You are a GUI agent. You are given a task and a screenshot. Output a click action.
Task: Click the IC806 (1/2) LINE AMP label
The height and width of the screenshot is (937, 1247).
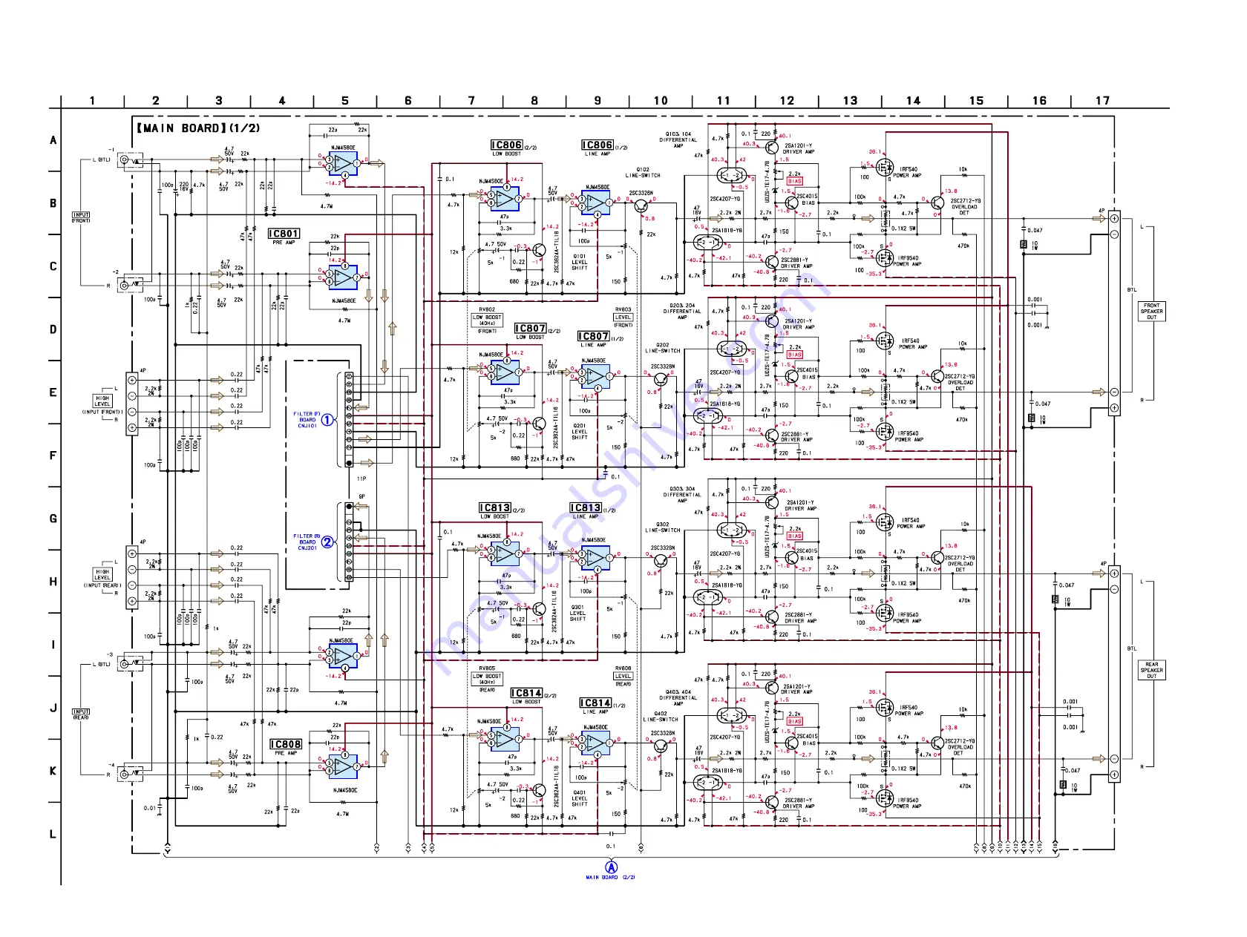pyautogui.click(x=604, y=148)
